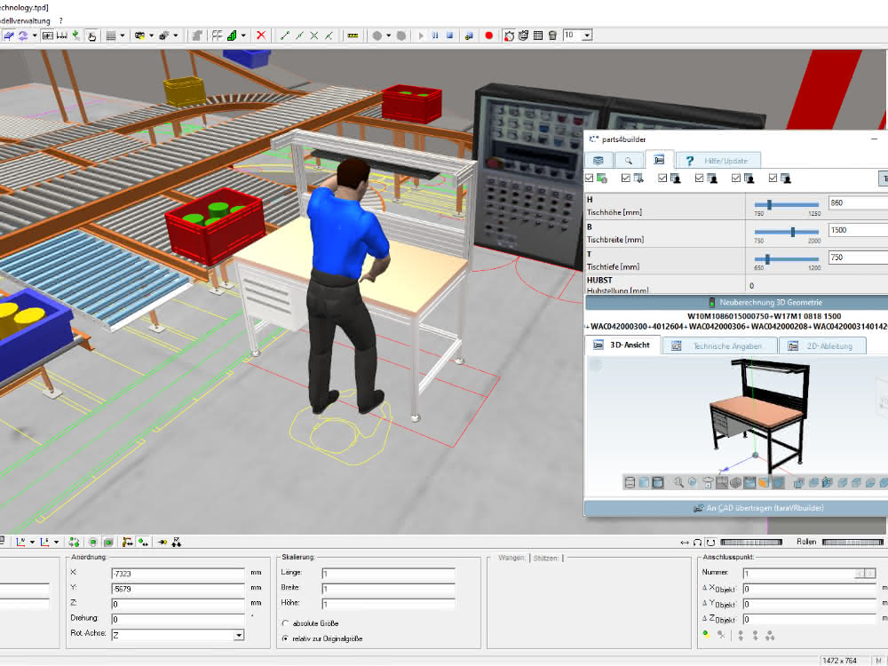Click the trash bin icon in the top toolbar
This screenshot has height=666, width=888.
pyautogui.click(x=552, y=36)
